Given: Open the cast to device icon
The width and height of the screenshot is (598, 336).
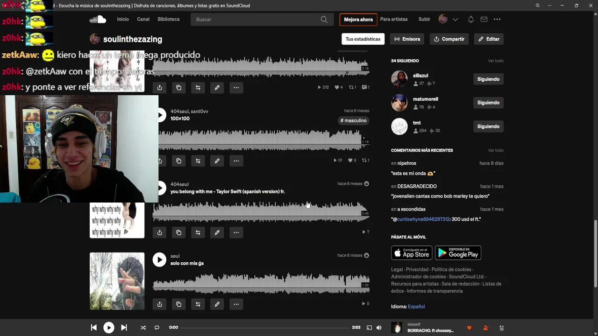Looking at the screenshot, I should coord(369,328).
